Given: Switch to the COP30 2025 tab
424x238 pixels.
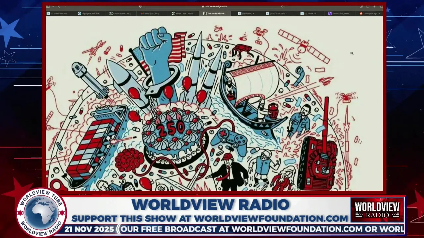Looking at the screenshot, I should point(277,13).
